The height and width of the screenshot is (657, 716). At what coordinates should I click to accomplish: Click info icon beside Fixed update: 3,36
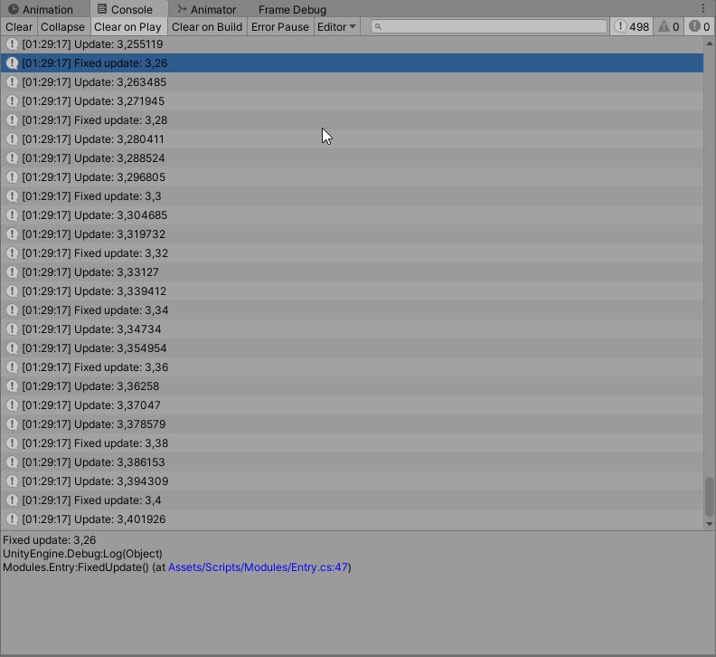(x=13, y=367)
